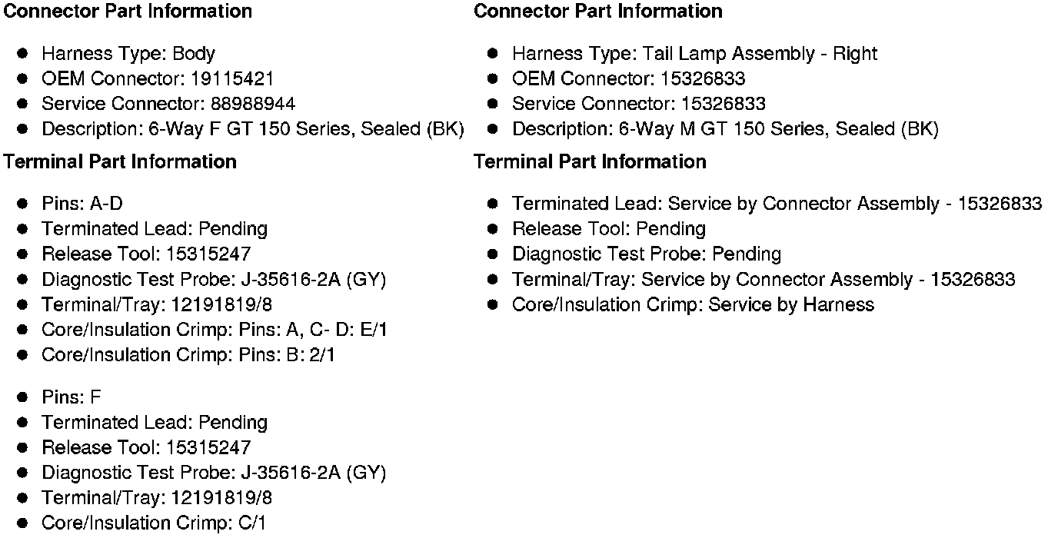Select the Release Tool: Pending line
This screenshot has width=1058, height=538.
coord(608,229)
